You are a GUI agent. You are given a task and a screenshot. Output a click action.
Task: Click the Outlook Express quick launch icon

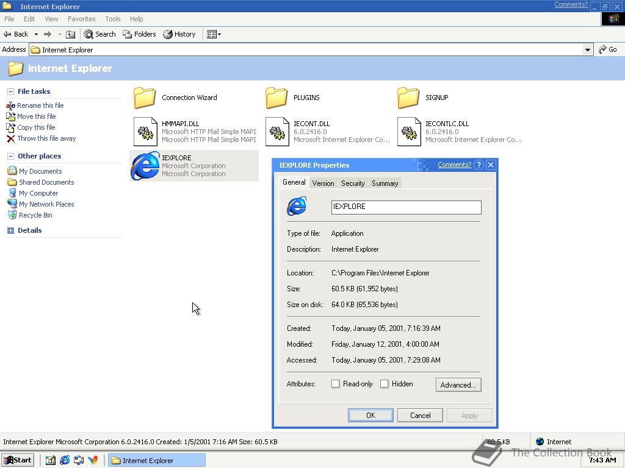[x=79, y=461]
